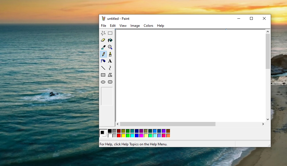The width and height of the screenshot is (287, 166).
Task: Pick the pale yellow swatch
Action: coord(146,135)
